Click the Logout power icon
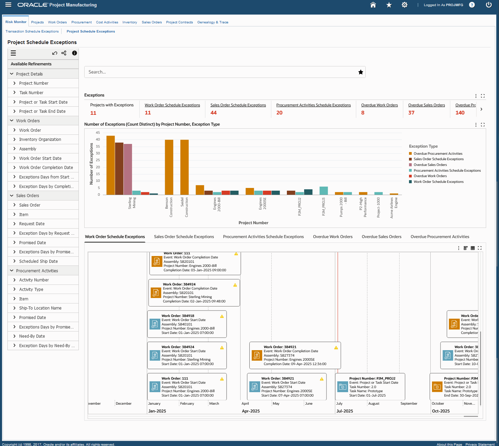499x446 pixels. click(x=489, y=5)
